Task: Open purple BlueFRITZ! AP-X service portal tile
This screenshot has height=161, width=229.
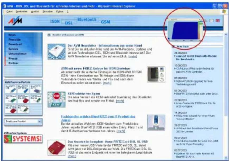Action: (x=36, y=89)
